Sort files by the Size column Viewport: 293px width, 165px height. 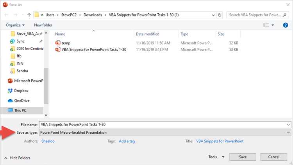pos(221,34)
